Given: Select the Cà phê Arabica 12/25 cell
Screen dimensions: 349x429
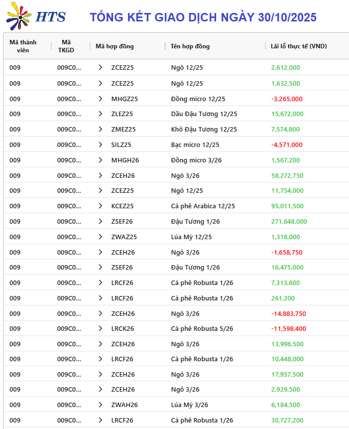Looking at the screenshot, I should 203,206.
